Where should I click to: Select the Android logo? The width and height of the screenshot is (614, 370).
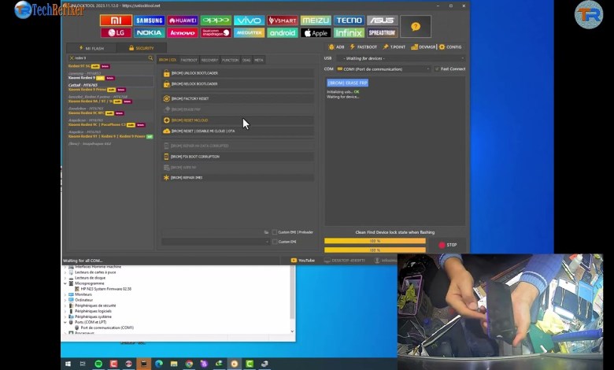click(283, 33)
